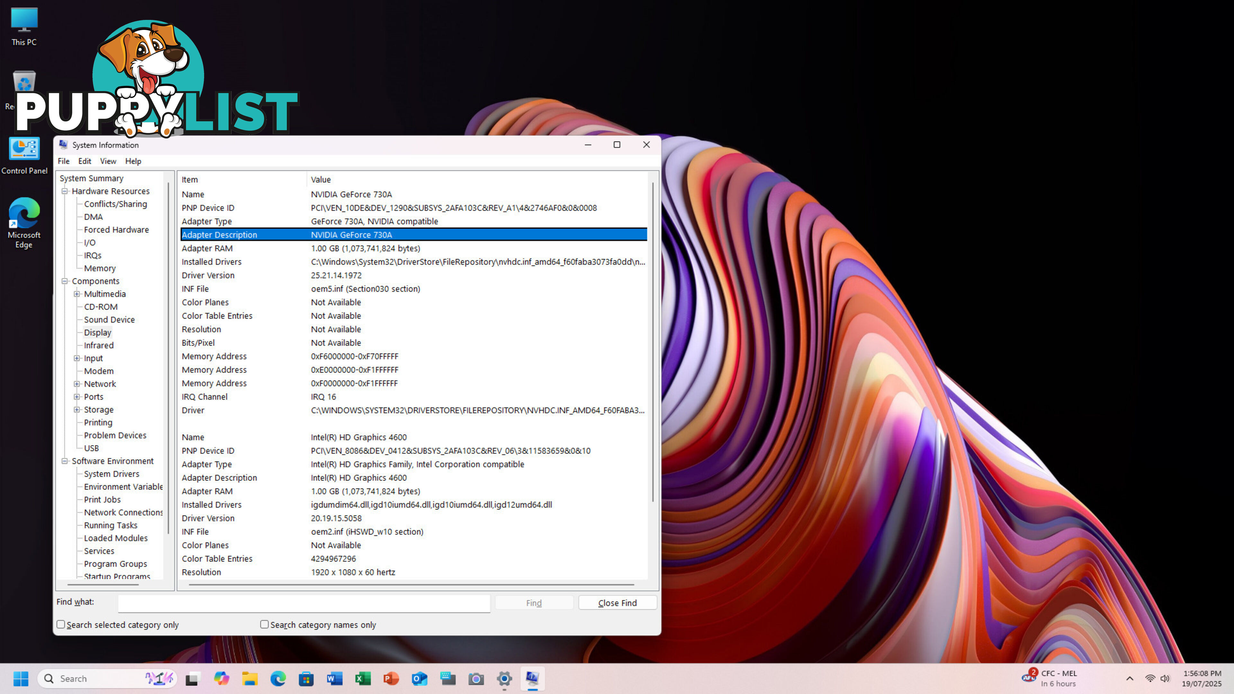Open the View menu

(108, 161)
